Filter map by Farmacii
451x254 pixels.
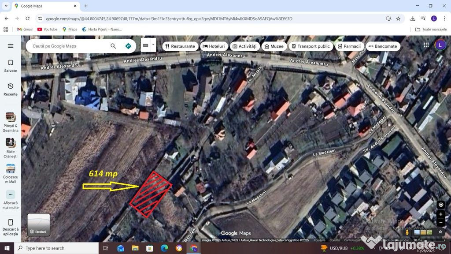[x=349, y=46]
